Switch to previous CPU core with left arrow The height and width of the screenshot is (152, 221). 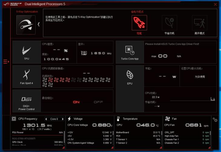[46, 119]
